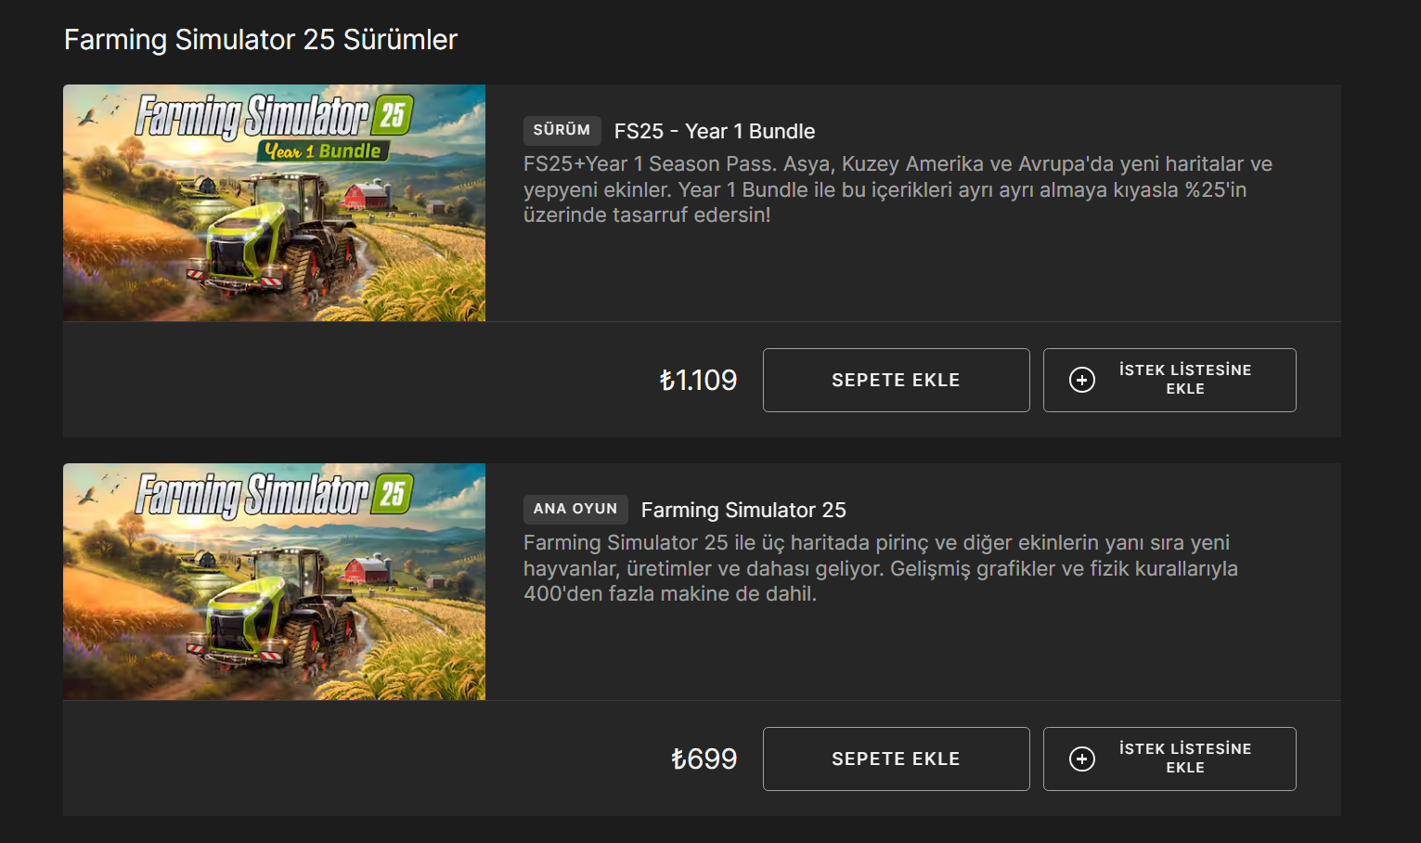This screenshot has height=843, width=1421.
Task: Click the green Year 1 Bundle banner on cover art
Action: (322, 150)
